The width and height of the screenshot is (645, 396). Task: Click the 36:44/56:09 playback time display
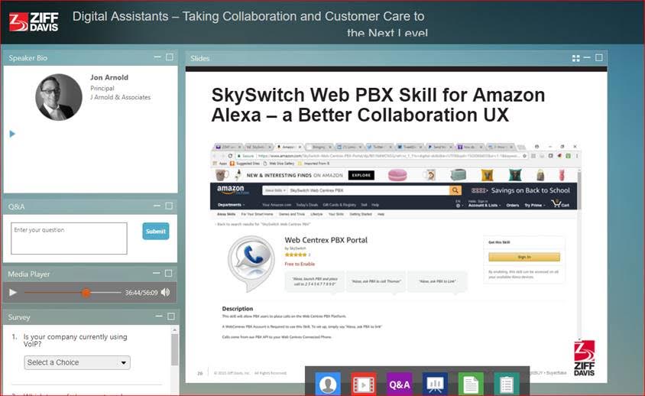pos(141,293)
